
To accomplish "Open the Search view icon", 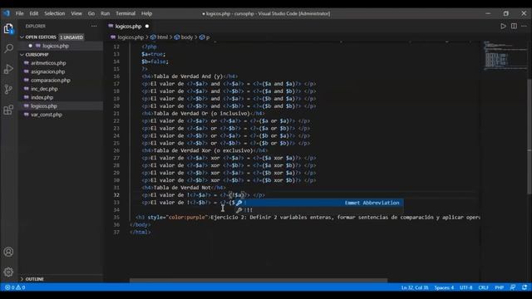I will (8, 48).
